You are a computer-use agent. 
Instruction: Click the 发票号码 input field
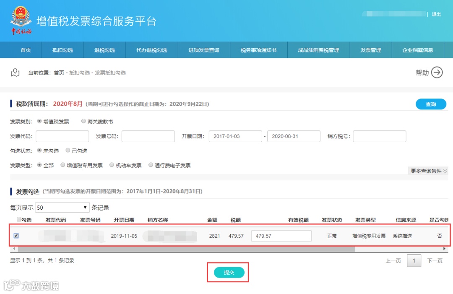pyautogui.click(x=148, y=136)
